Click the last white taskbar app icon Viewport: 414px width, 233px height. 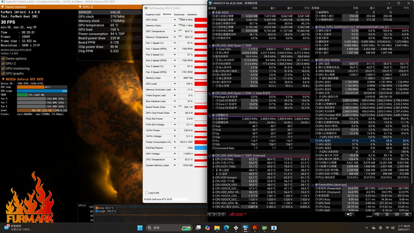tap(274, 228)
